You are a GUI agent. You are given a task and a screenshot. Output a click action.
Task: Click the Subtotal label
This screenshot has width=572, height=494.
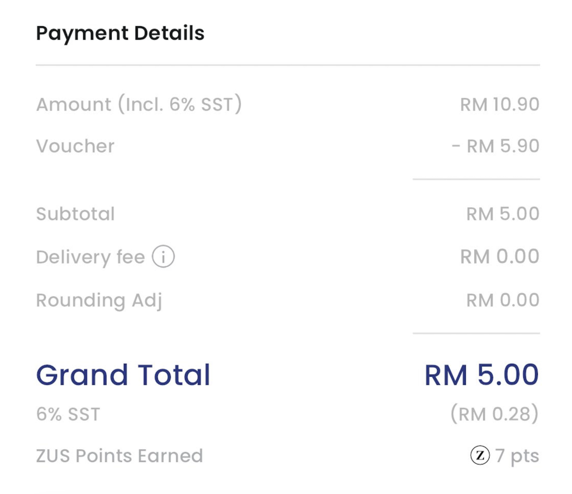[x=75, y=214]
